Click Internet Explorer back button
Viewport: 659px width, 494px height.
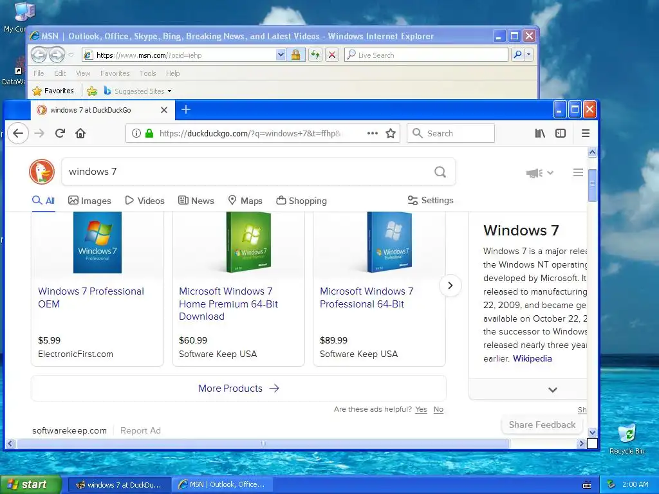coord(39,55)
